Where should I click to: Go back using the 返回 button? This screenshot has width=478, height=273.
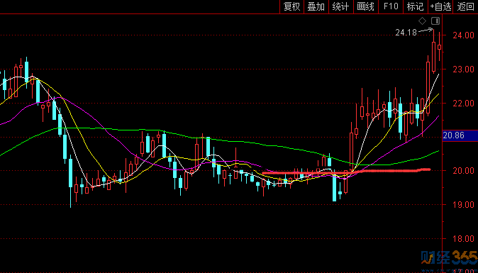[x=466, y=6]
